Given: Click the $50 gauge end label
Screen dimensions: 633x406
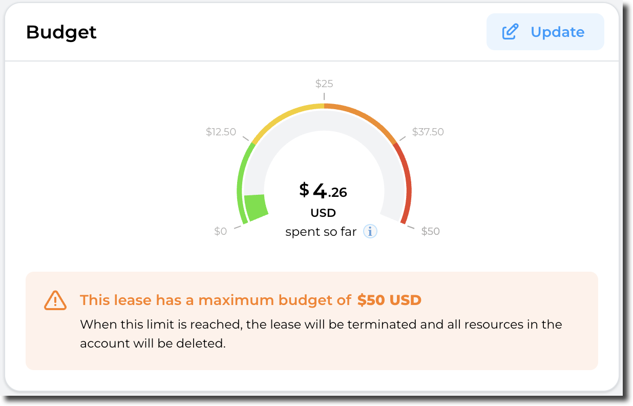Looking at the screenshot, I should [430, 231].
